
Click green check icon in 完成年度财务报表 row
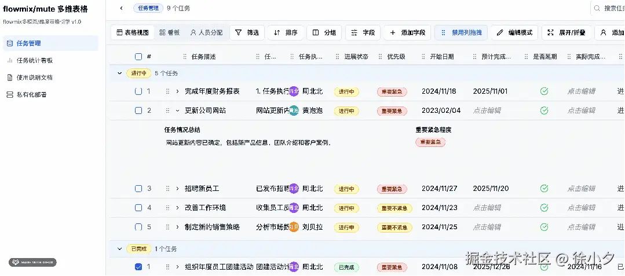[x=544, y=91]
